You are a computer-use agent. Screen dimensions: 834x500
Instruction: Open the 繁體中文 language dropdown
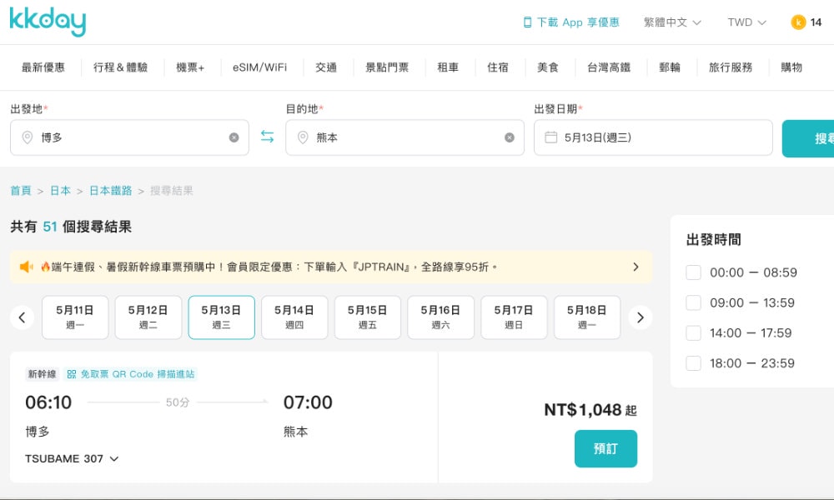click(672, 22)
